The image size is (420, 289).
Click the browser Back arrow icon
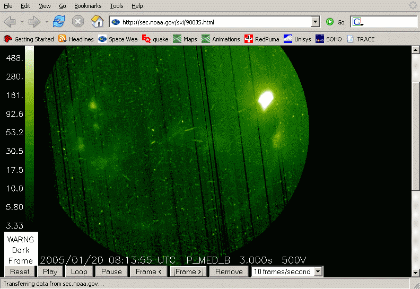10,22
